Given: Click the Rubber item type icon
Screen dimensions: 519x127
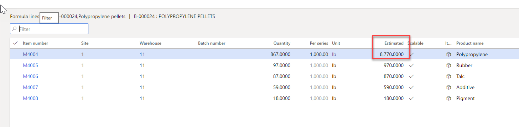Looking at the screenshot, I should (x=448, y=65).
